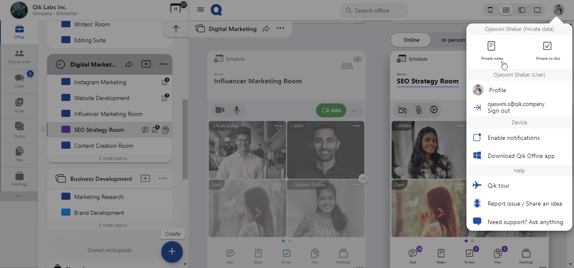Expand '3 more rooms' under Business Development

(113, 225)
